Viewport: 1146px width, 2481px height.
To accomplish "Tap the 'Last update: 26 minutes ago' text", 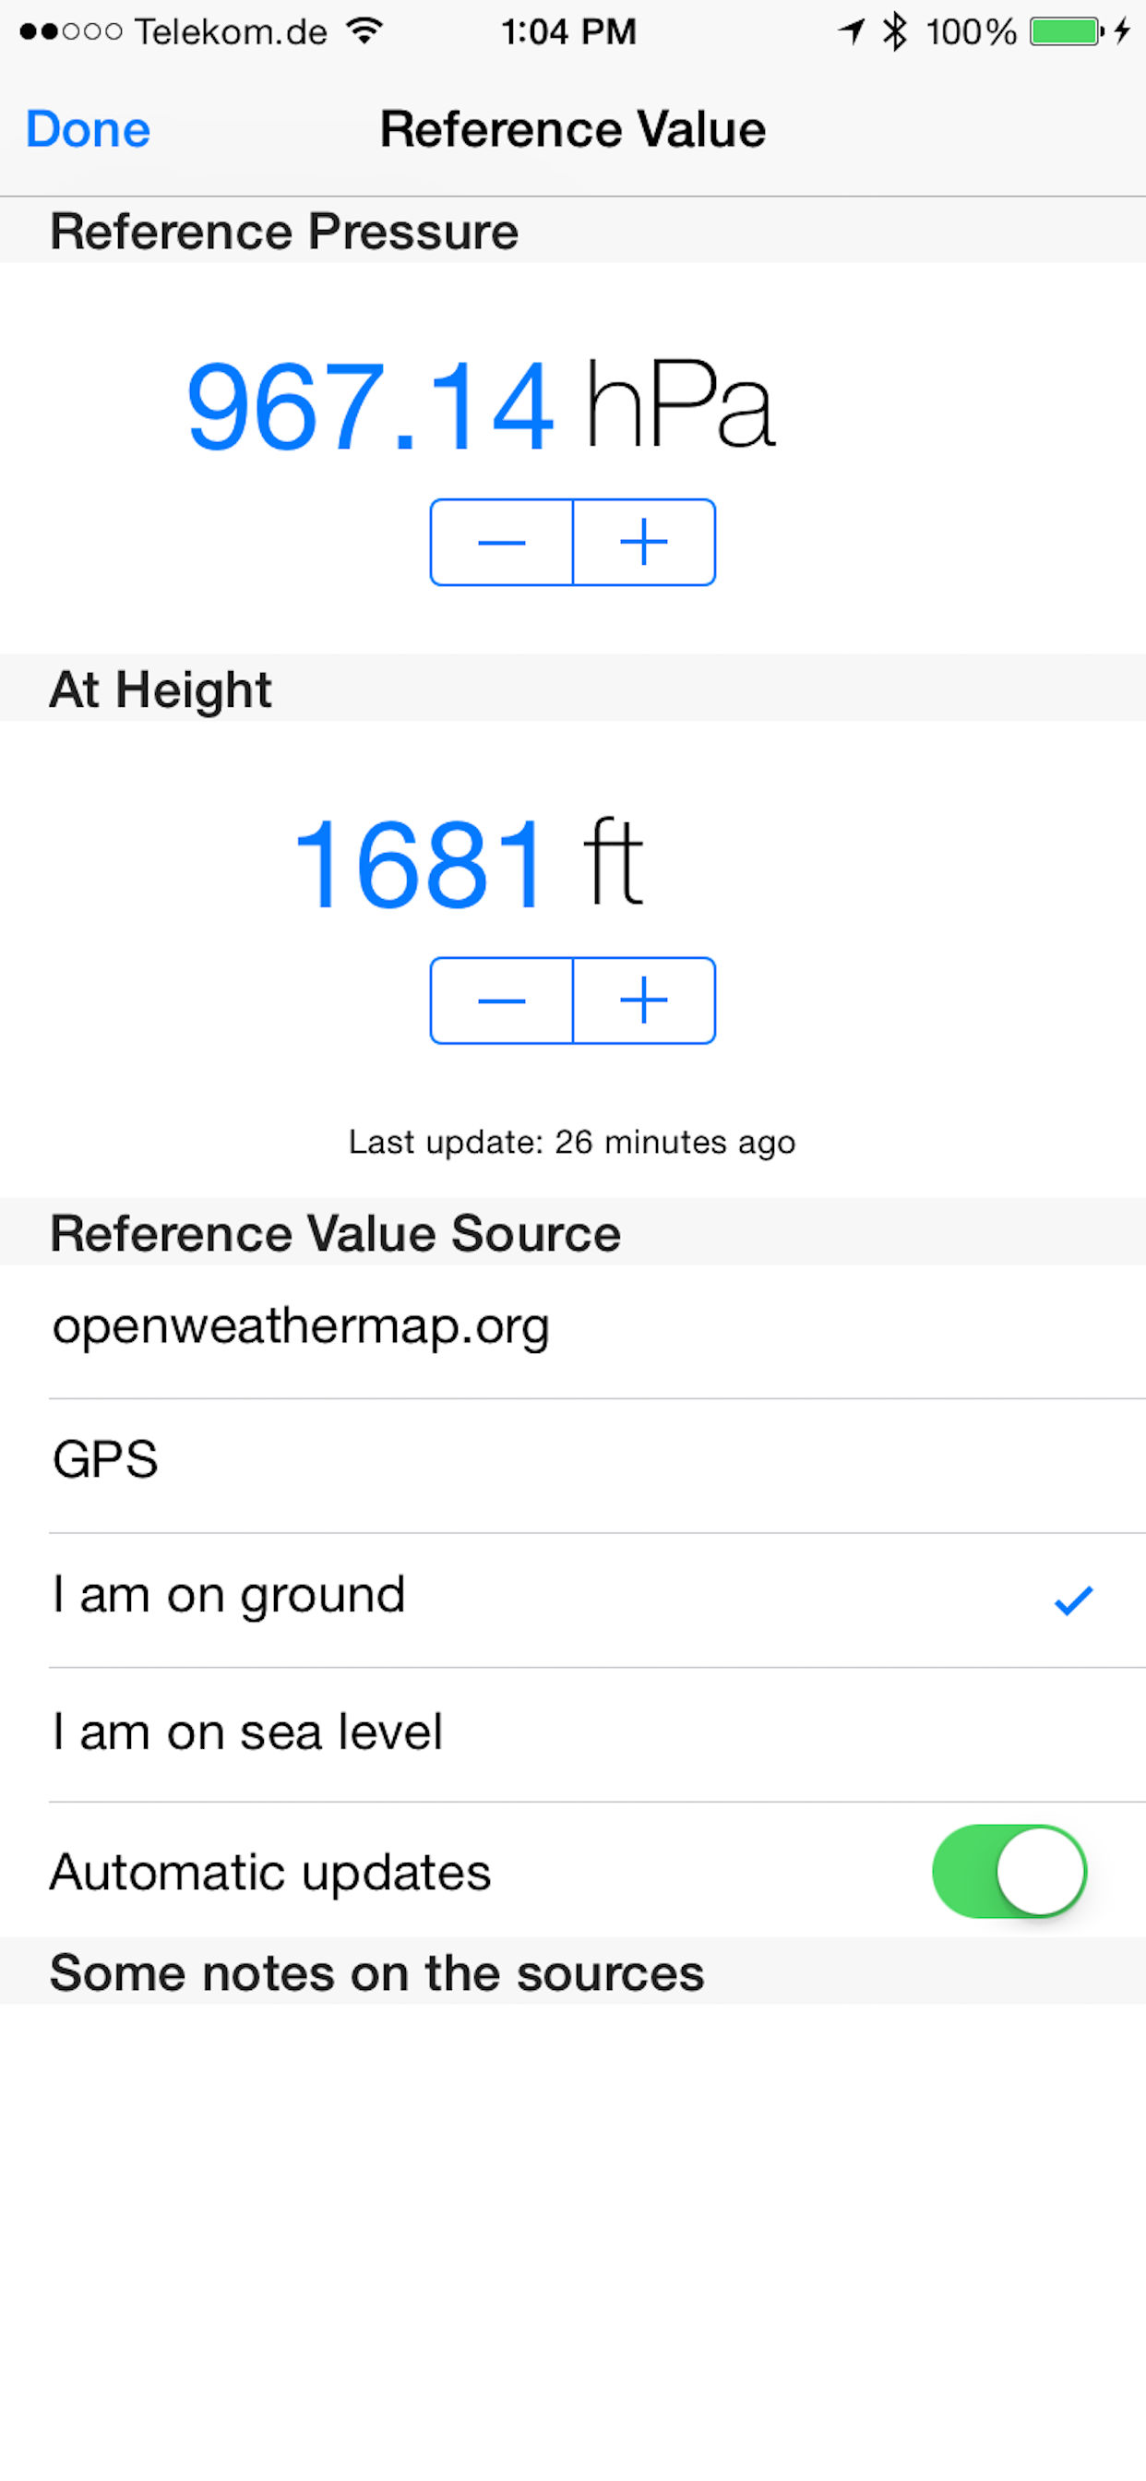I will coord(572,1143).
